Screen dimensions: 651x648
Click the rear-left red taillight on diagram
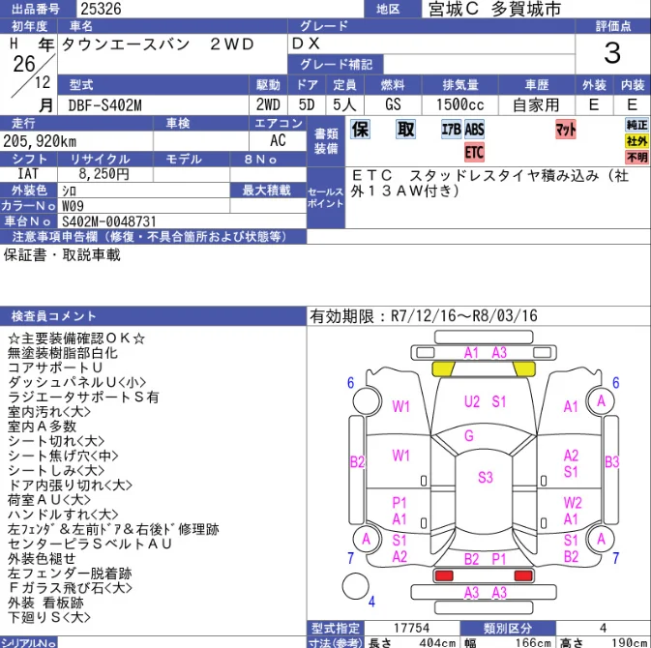point(444,574)
